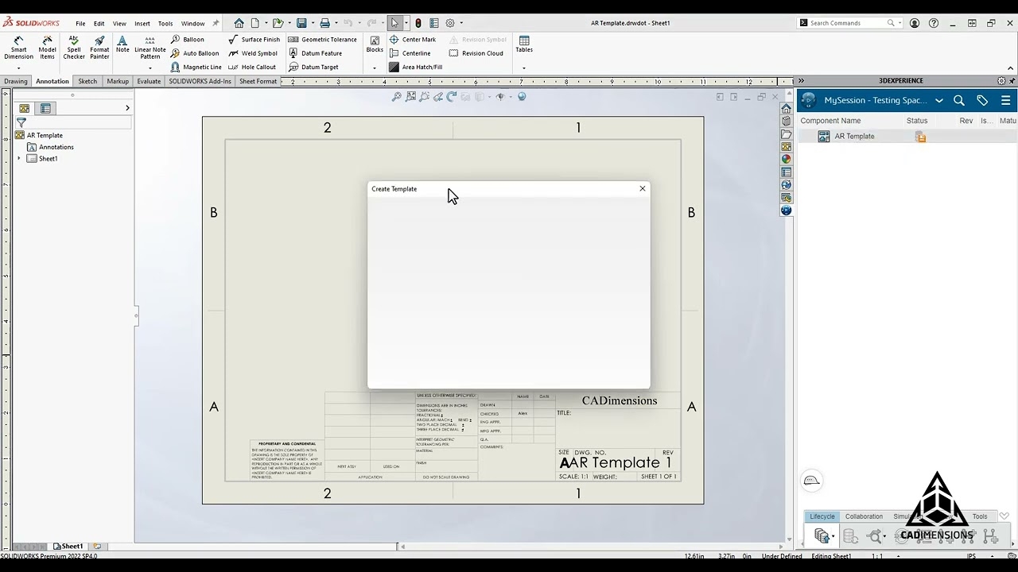
Task: Insert a Datum Feature symbol
Action: (x=315, y=53)
